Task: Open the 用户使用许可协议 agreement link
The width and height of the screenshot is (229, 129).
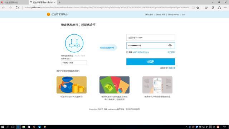Action: pos(141,52)
